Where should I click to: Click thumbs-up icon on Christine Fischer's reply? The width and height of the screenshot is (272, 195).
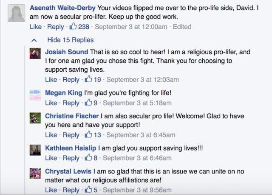(88, 135)
